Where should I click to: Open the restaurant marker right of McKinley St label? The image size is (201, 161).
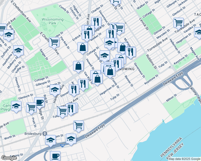pyautogui.click(x=131, y=52)
